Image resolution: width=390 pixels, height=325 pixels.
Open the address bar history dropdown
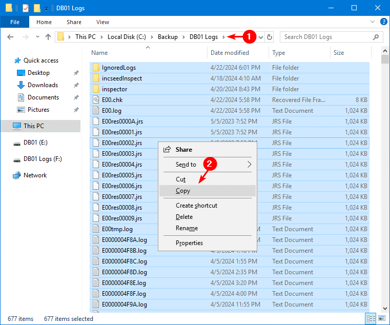(261, 37)
